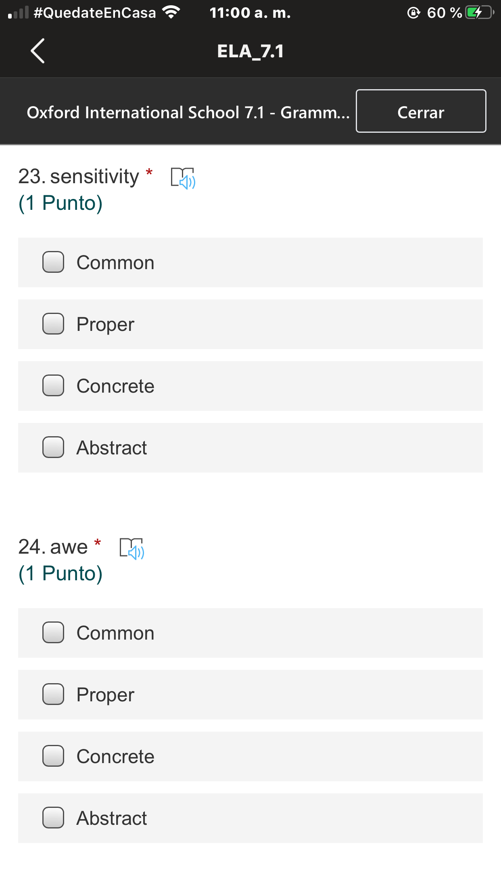
Task: Tap the 11:00 a. m. clock
Action: pyautogui.click(x=250, y=13)
